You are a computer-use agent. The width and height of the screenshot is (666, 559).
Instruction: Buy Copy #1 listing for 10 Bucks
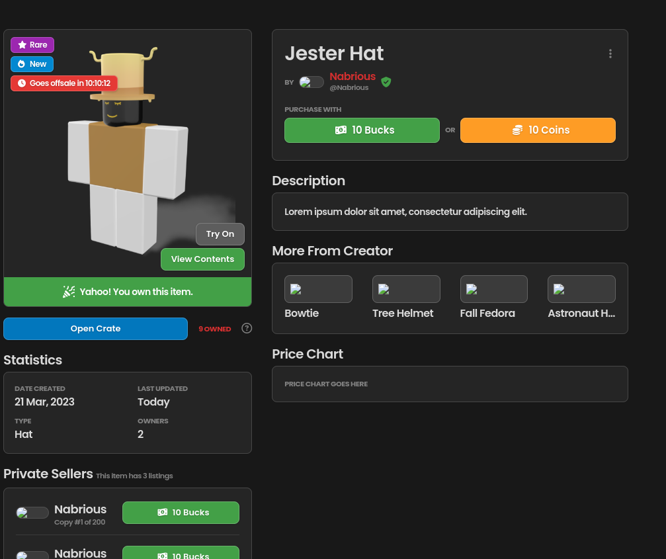(x=181, y=513)
